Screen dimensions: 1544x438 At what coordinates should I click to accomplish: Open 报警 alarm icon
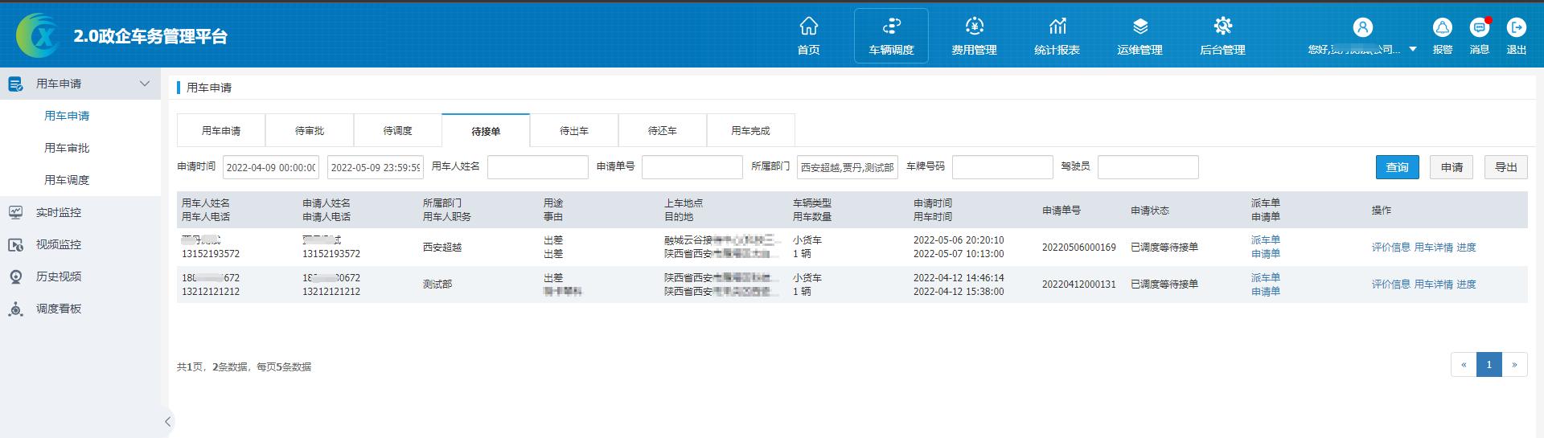coord(1443,27)
